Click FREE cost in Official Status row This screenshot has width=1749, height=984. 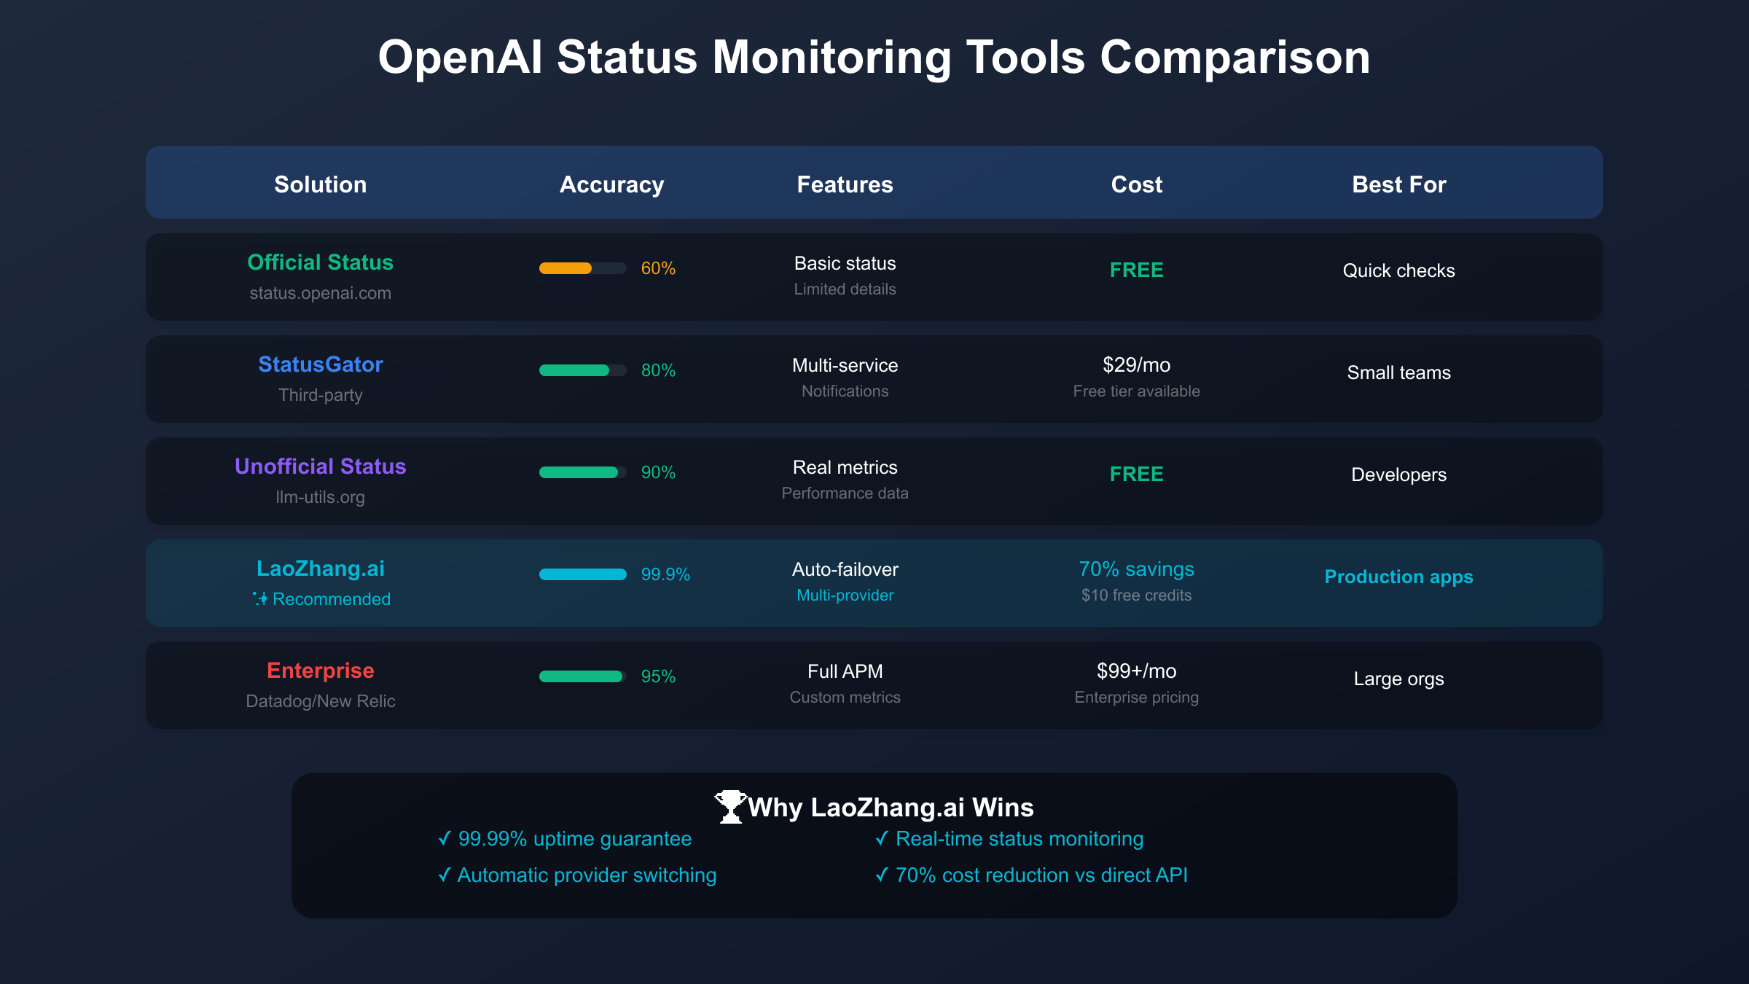click(x=1137, y=270)
